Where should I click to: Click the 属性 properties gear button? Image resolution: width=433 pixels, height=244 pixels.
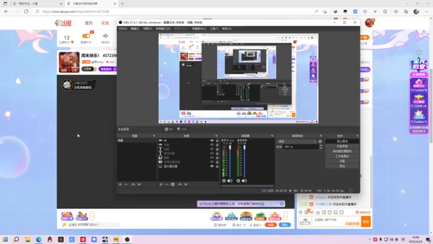(169, 129)
